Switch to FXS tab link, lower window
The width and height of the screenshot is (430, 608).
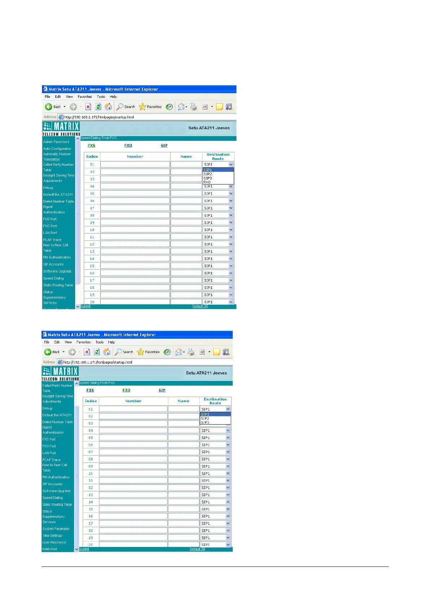(x=90, y=390)
